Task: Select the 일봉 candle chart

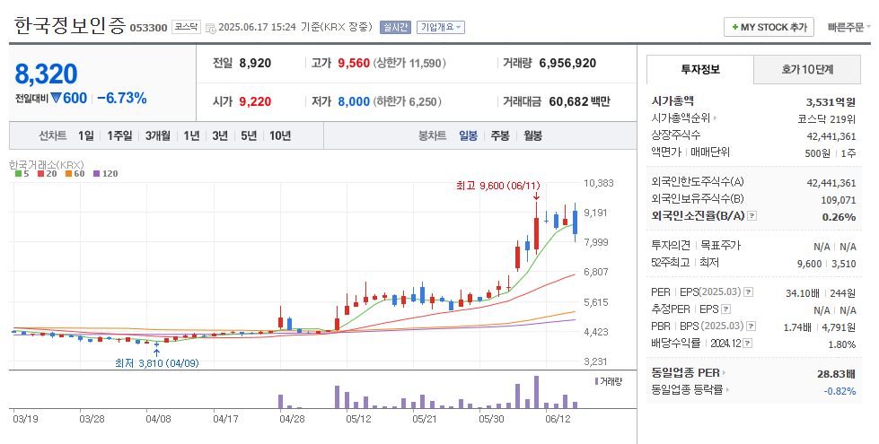Action: (x=468, y=135)
